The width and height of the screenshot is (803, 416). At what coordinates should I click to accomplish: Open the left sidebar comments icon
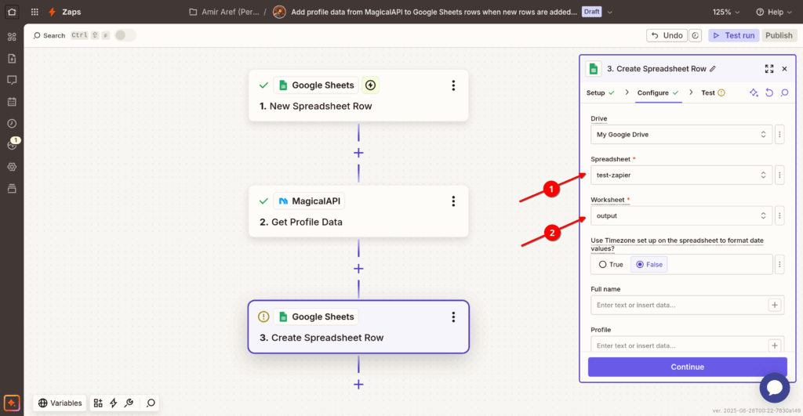coord(12,80)
